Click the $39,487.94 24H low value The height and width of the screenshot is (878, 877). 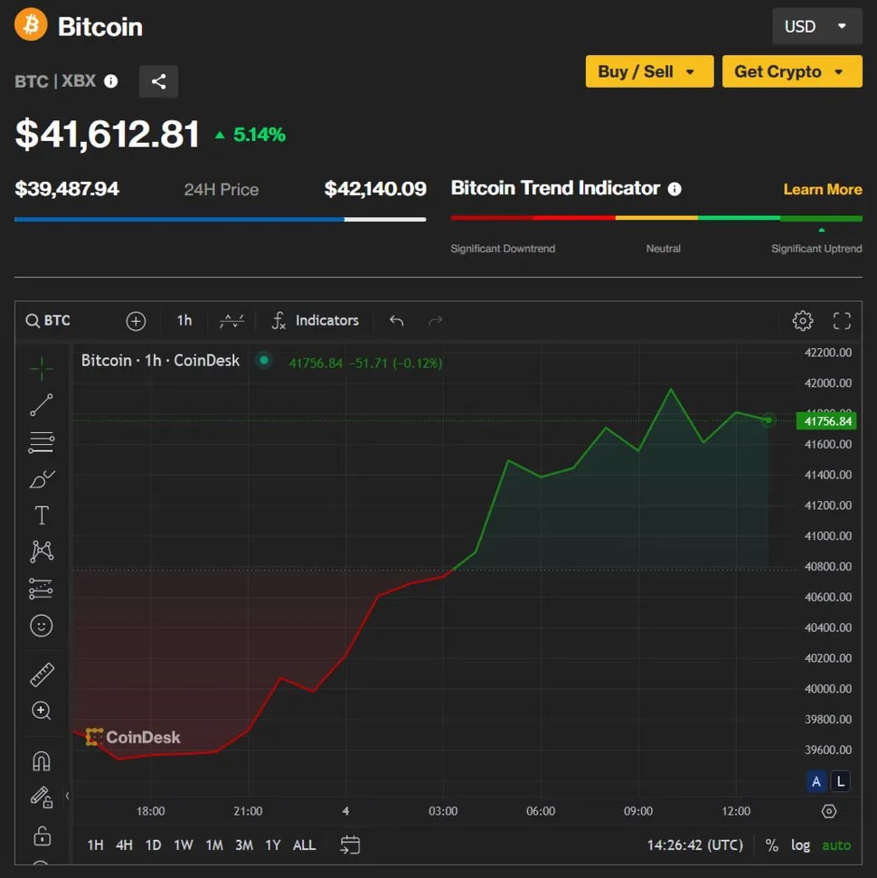[67, 189]
